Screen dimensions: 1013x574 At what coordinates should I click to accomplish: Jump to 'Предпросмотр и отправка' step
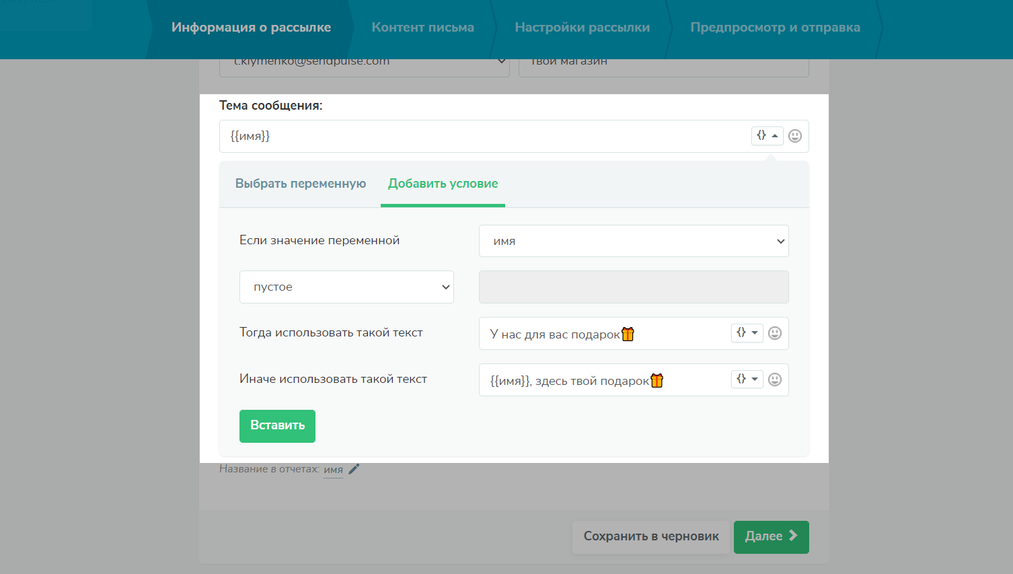(x=775, y=28)
